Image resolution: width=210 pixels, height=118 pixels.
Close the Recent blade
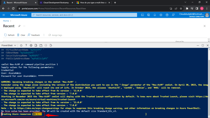click(204, 26)
